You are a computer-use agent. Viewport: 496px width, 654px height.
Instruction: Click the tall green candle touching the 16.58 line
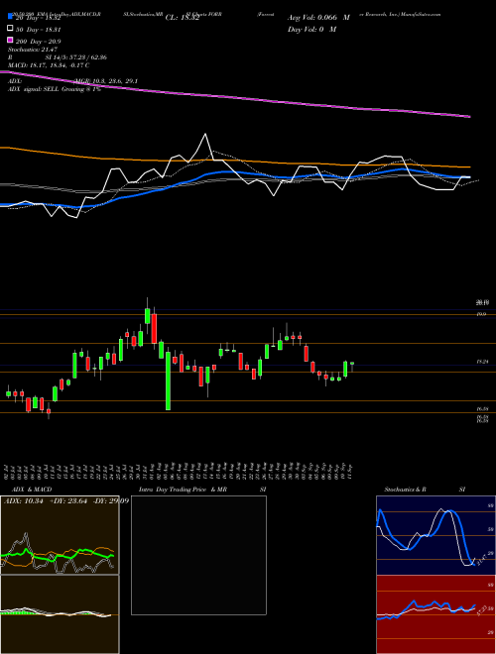[x=169, y=381]
